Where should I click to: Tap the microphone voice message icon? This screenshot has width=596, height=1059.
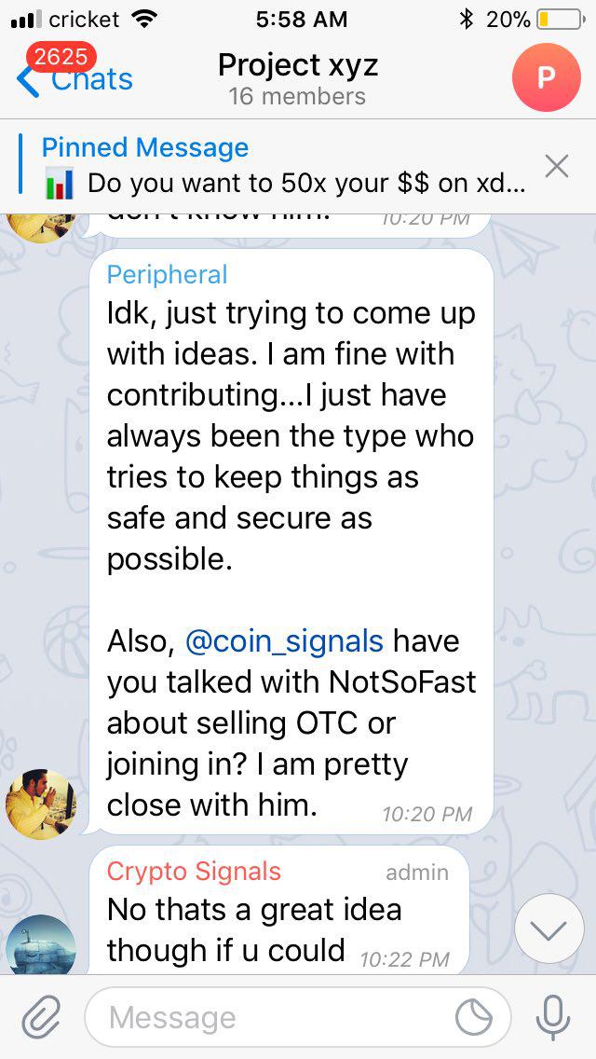(x=553, y=1016)
